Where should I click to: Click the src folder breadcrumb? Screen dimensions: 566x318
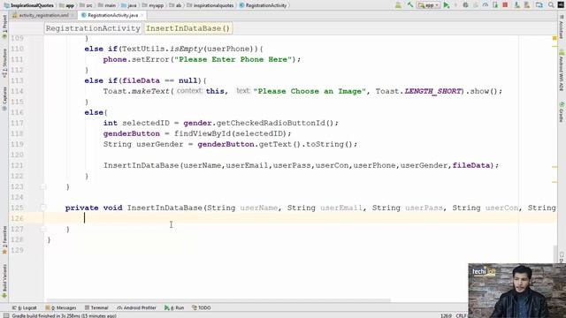click(x=86, y=5)
